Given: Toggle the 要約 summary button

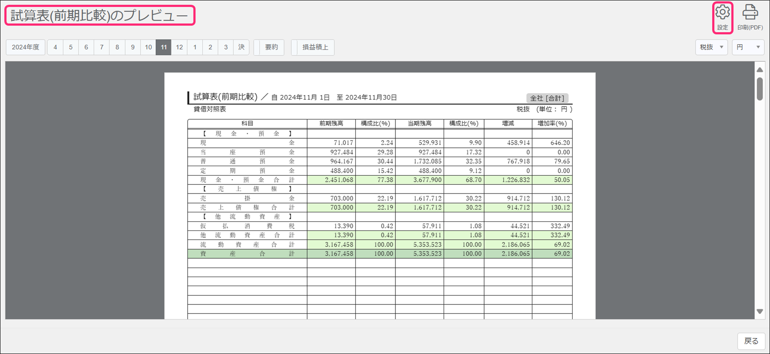Looking at the screenshot, I should pos(271,47).
